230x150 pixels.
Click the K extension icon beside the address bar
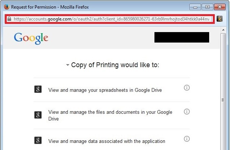220,19
